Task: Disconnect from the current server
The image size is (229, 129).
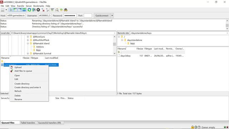Action: coord(43,10)
